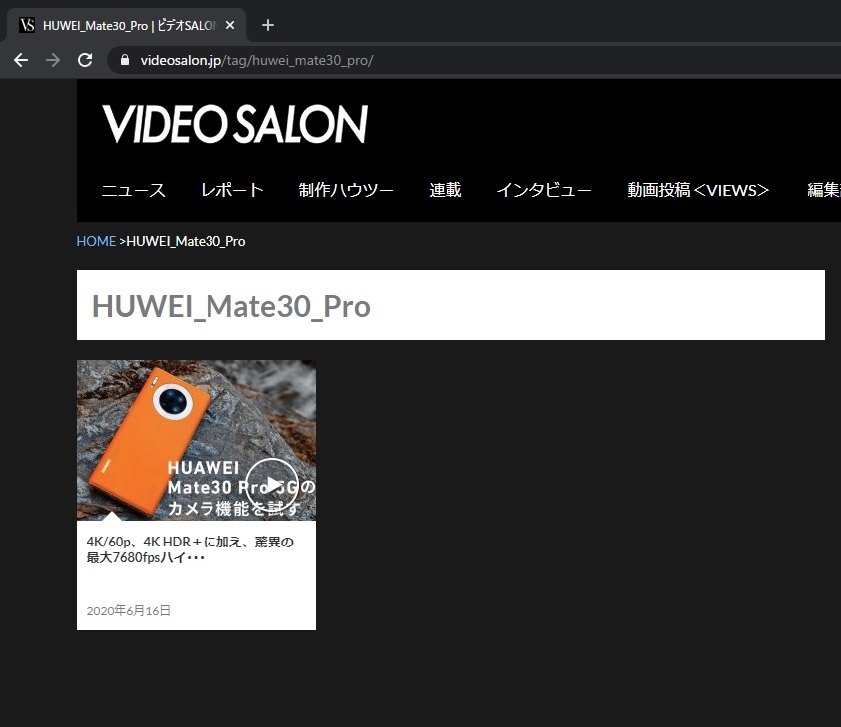
Task: Click the HOME breadcrumb link
Action: point(96,241)
